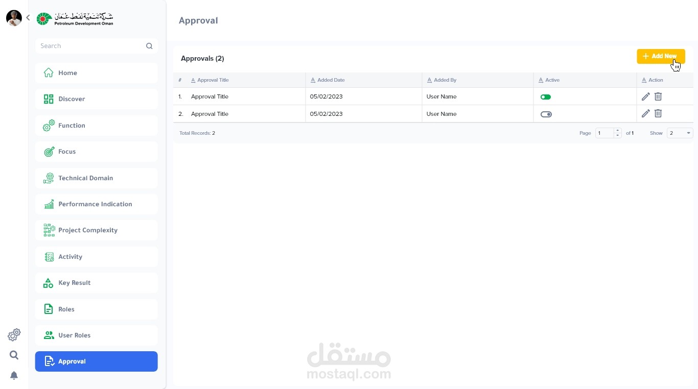This screenshot has height=389, width=698.
Task: Click the magnifier icon in Search box
Action: click(x=149, y=46)
